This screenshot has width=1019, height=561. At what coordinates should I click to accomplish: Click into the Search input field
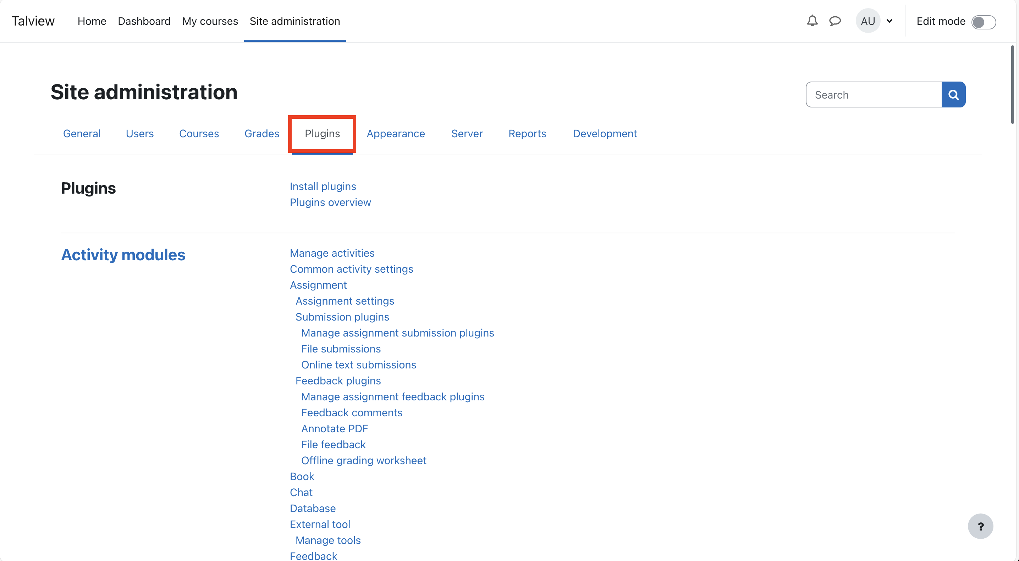pyautogui.click(x=874, y=95)
